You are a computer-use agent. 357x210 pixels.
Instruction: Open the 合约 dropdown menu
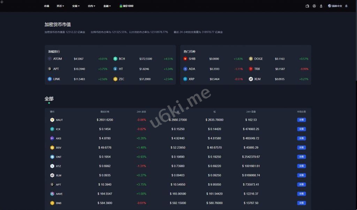click(91, 6)
